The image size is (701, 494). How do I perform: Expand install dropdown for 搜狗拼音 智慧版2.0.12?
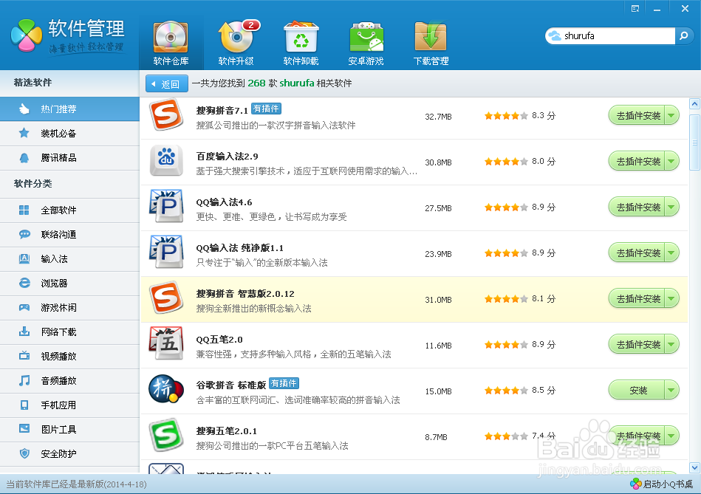coord(671,298)
